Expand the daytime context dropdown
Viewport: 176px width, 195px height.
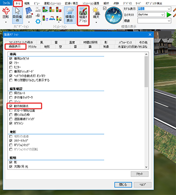(x=151, y=15)
